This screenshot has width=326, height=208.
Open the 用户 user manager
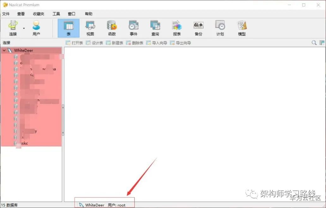coord(36,28)
